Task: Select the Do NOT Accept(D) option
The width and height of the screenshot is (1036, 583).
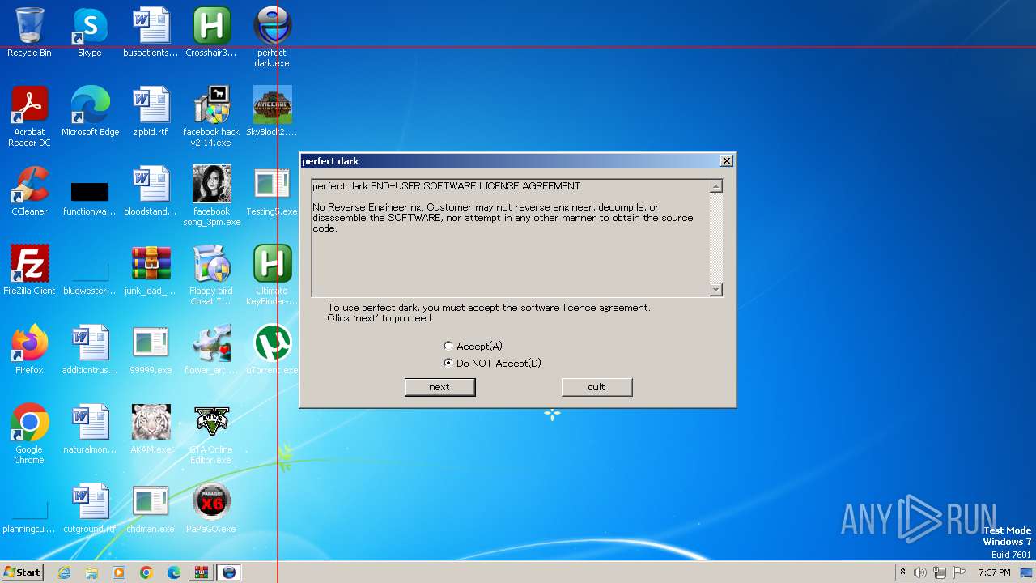Action: (448, 364)
